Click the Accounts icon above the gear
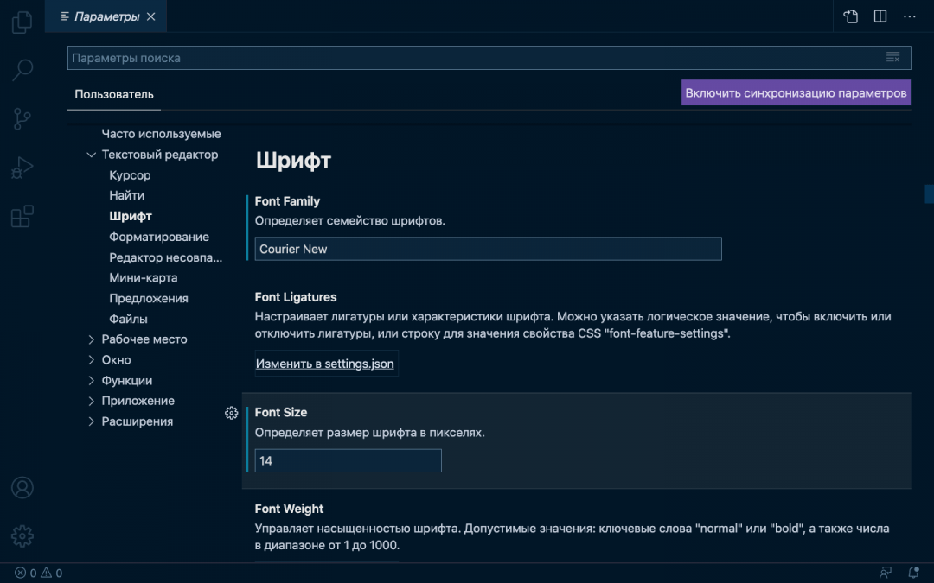 click(x=22, y=487)
